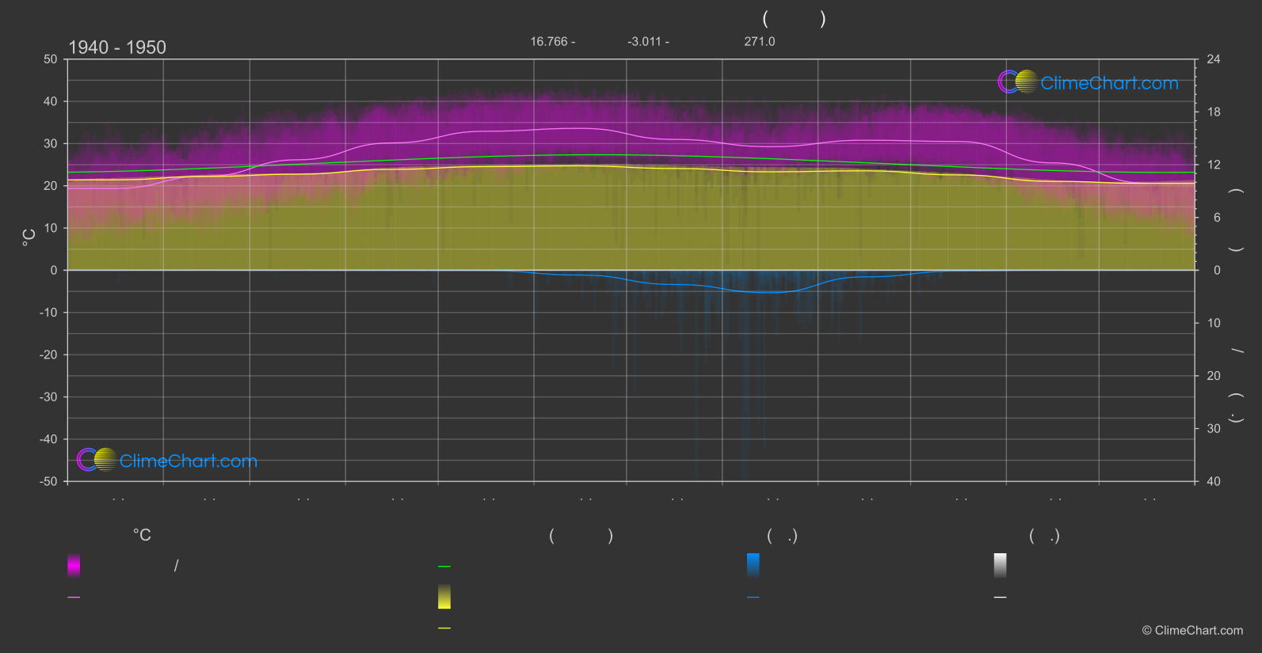Click the 40 tick on right axis
The image size is (1262, 653).
click(x=1214, y=481)
